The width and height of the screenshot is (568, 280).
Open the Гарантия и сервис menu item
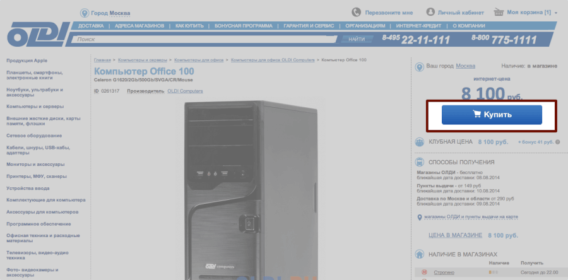pyautogui.click(x=309, y=26)
